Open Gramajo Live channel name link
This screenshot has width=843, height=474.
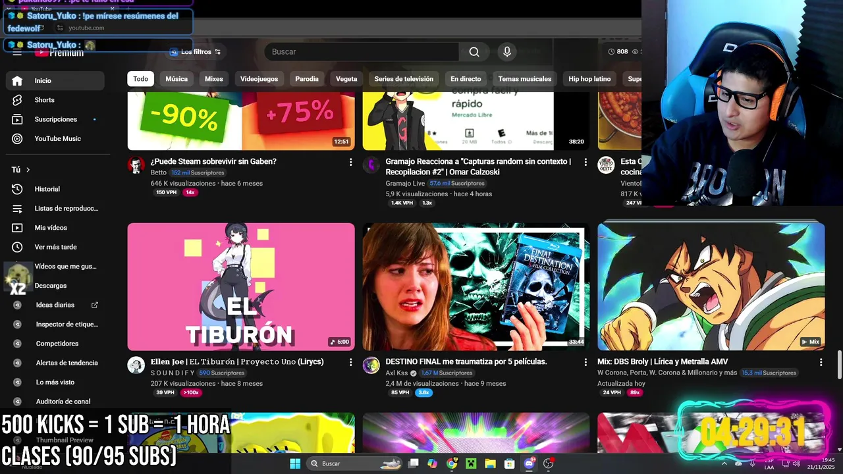coord(405,183)
